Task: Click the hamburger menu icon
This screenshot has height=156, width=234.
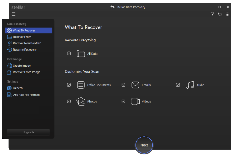Action: 14,14
